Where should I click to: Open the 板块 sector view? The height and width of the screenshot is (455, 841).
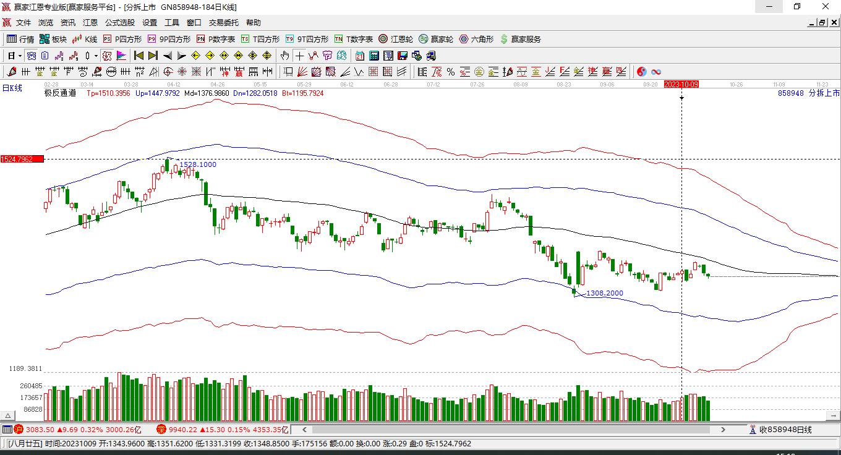point(53,39)
